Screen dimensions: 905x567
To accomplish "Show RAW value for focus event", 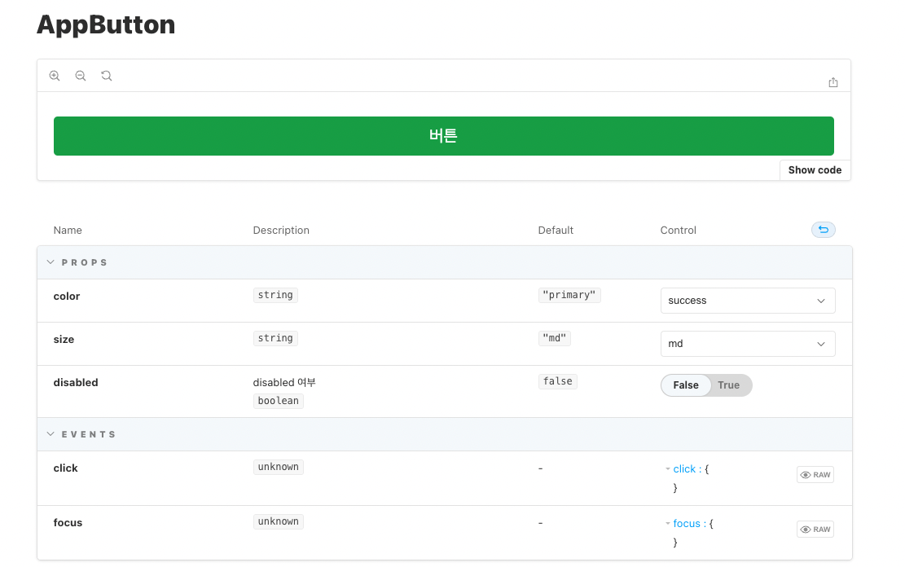I will point(815,530).
